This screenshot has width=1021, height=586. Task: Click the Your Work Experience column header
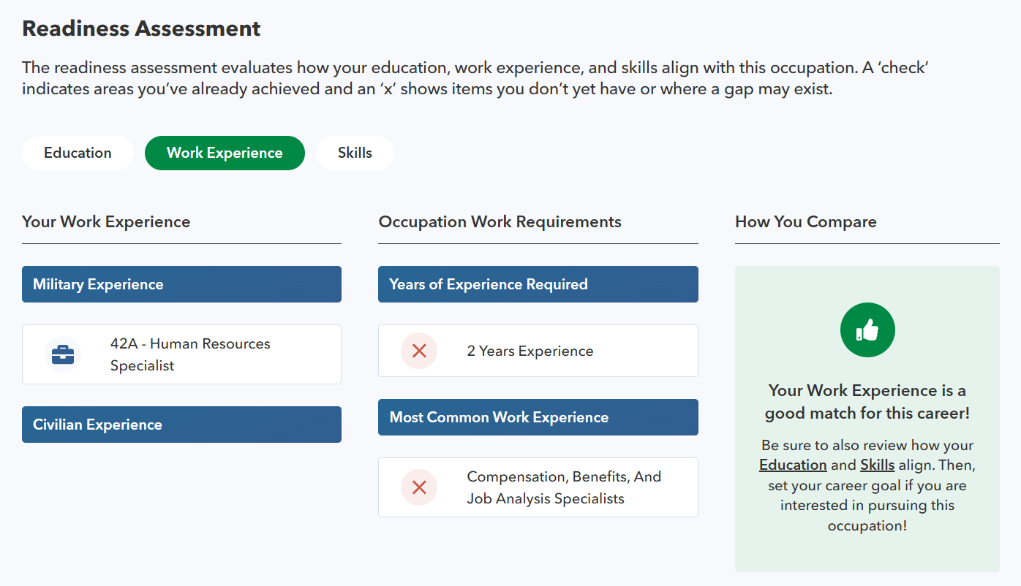tap(106, 221)
